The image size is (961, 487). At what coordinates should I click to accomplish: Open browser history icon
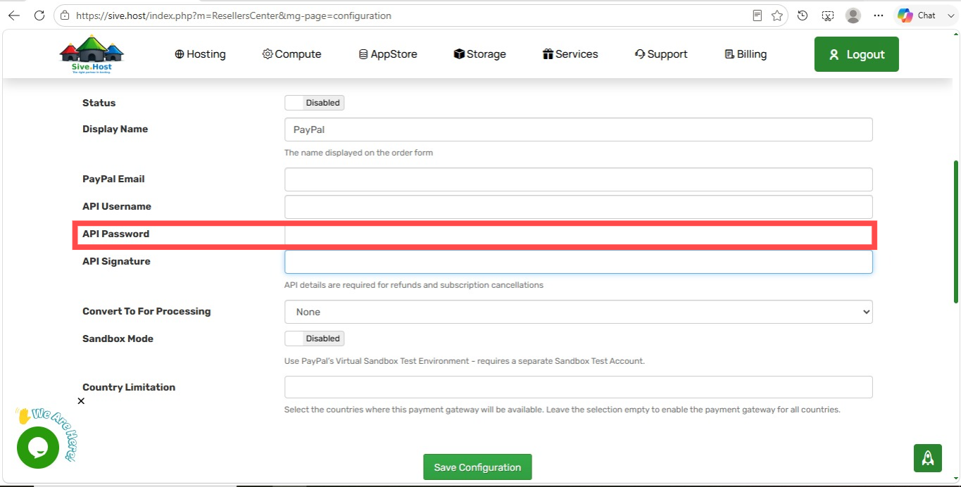[x=803, y=15]
